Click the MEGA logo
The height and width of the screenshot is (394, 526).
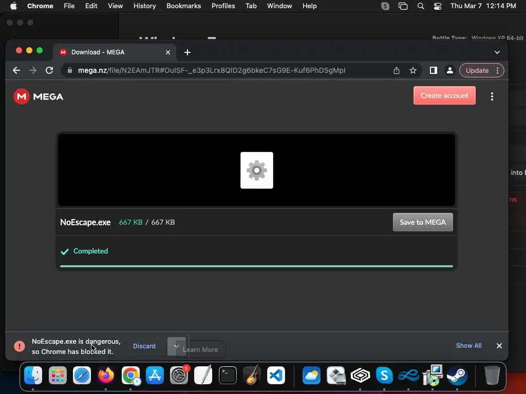pyautogui.click(x=38, y=96)
